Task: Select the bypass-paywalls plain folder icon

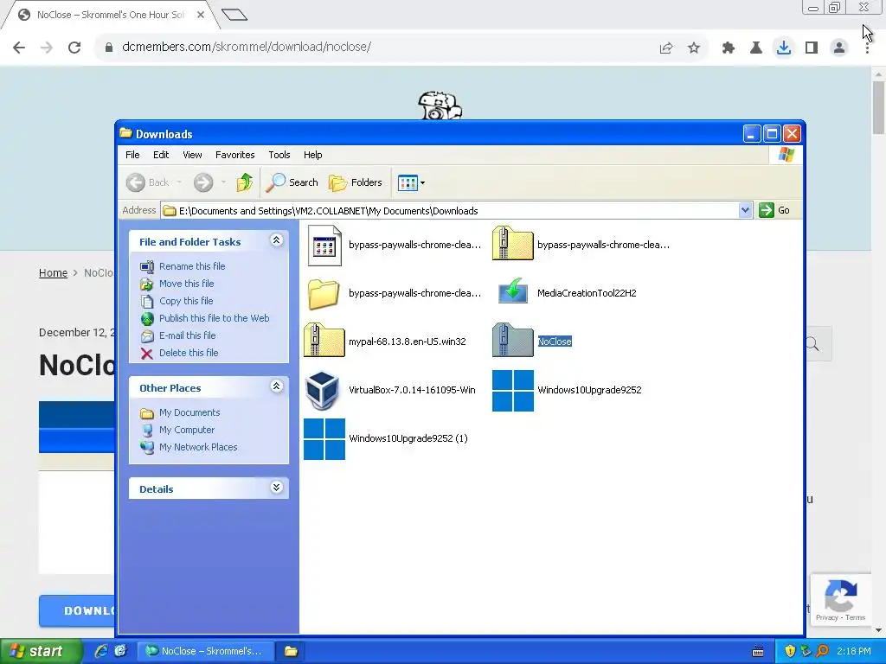Action: tap(324, 293)
